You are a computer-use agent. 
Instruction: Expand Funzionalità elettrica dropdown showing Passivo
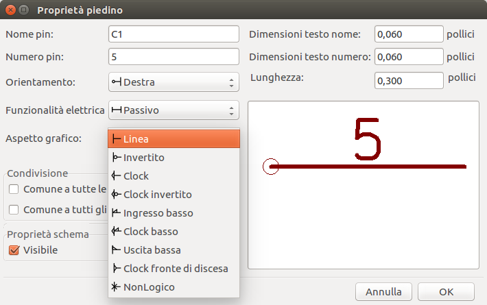[174, 110]
